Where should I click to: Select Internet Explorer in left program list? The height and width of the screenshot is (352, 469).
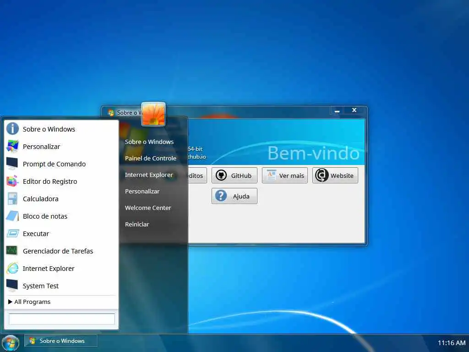click(61, 268)
